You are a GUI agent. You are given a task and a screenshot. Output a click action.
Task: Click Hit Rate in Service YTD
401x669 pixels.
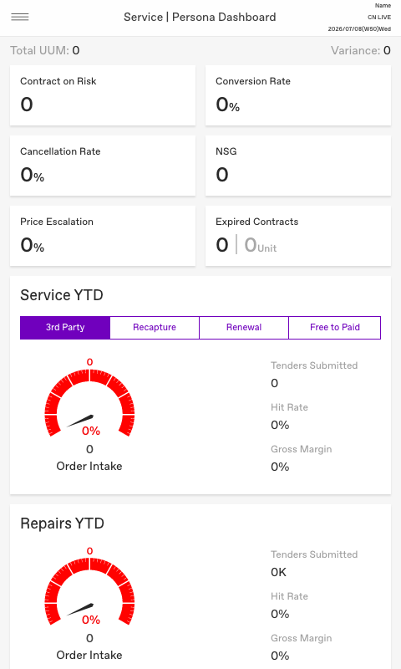point(289,407)
